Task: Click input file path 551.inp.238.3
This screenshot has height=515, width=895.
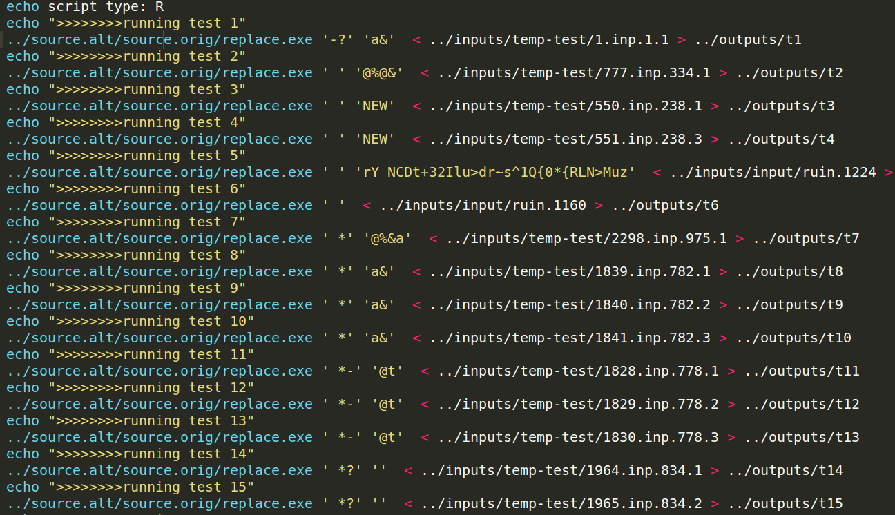Action: coord(566,139)
